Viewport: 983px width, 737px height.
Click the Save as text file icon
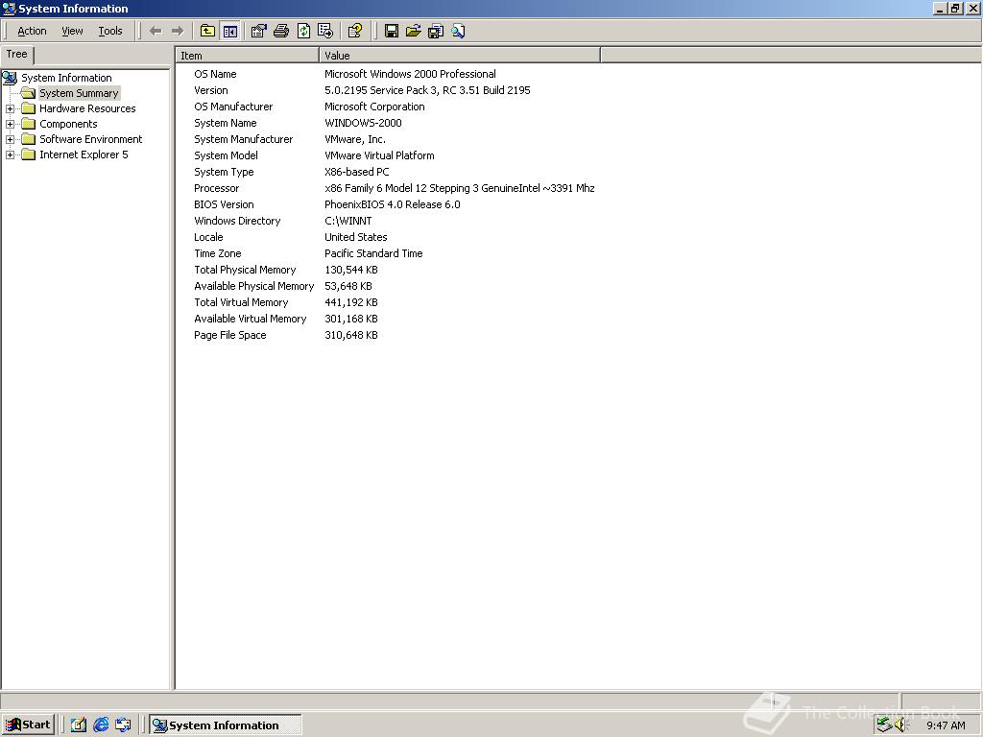[x=436, y=31]
